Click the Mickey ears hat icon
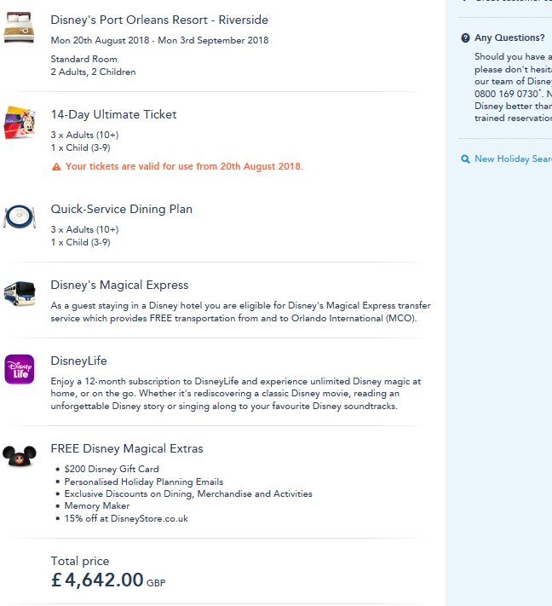This screenshot has width=552, height=606. pyautogui.click(x=20, y=457)
